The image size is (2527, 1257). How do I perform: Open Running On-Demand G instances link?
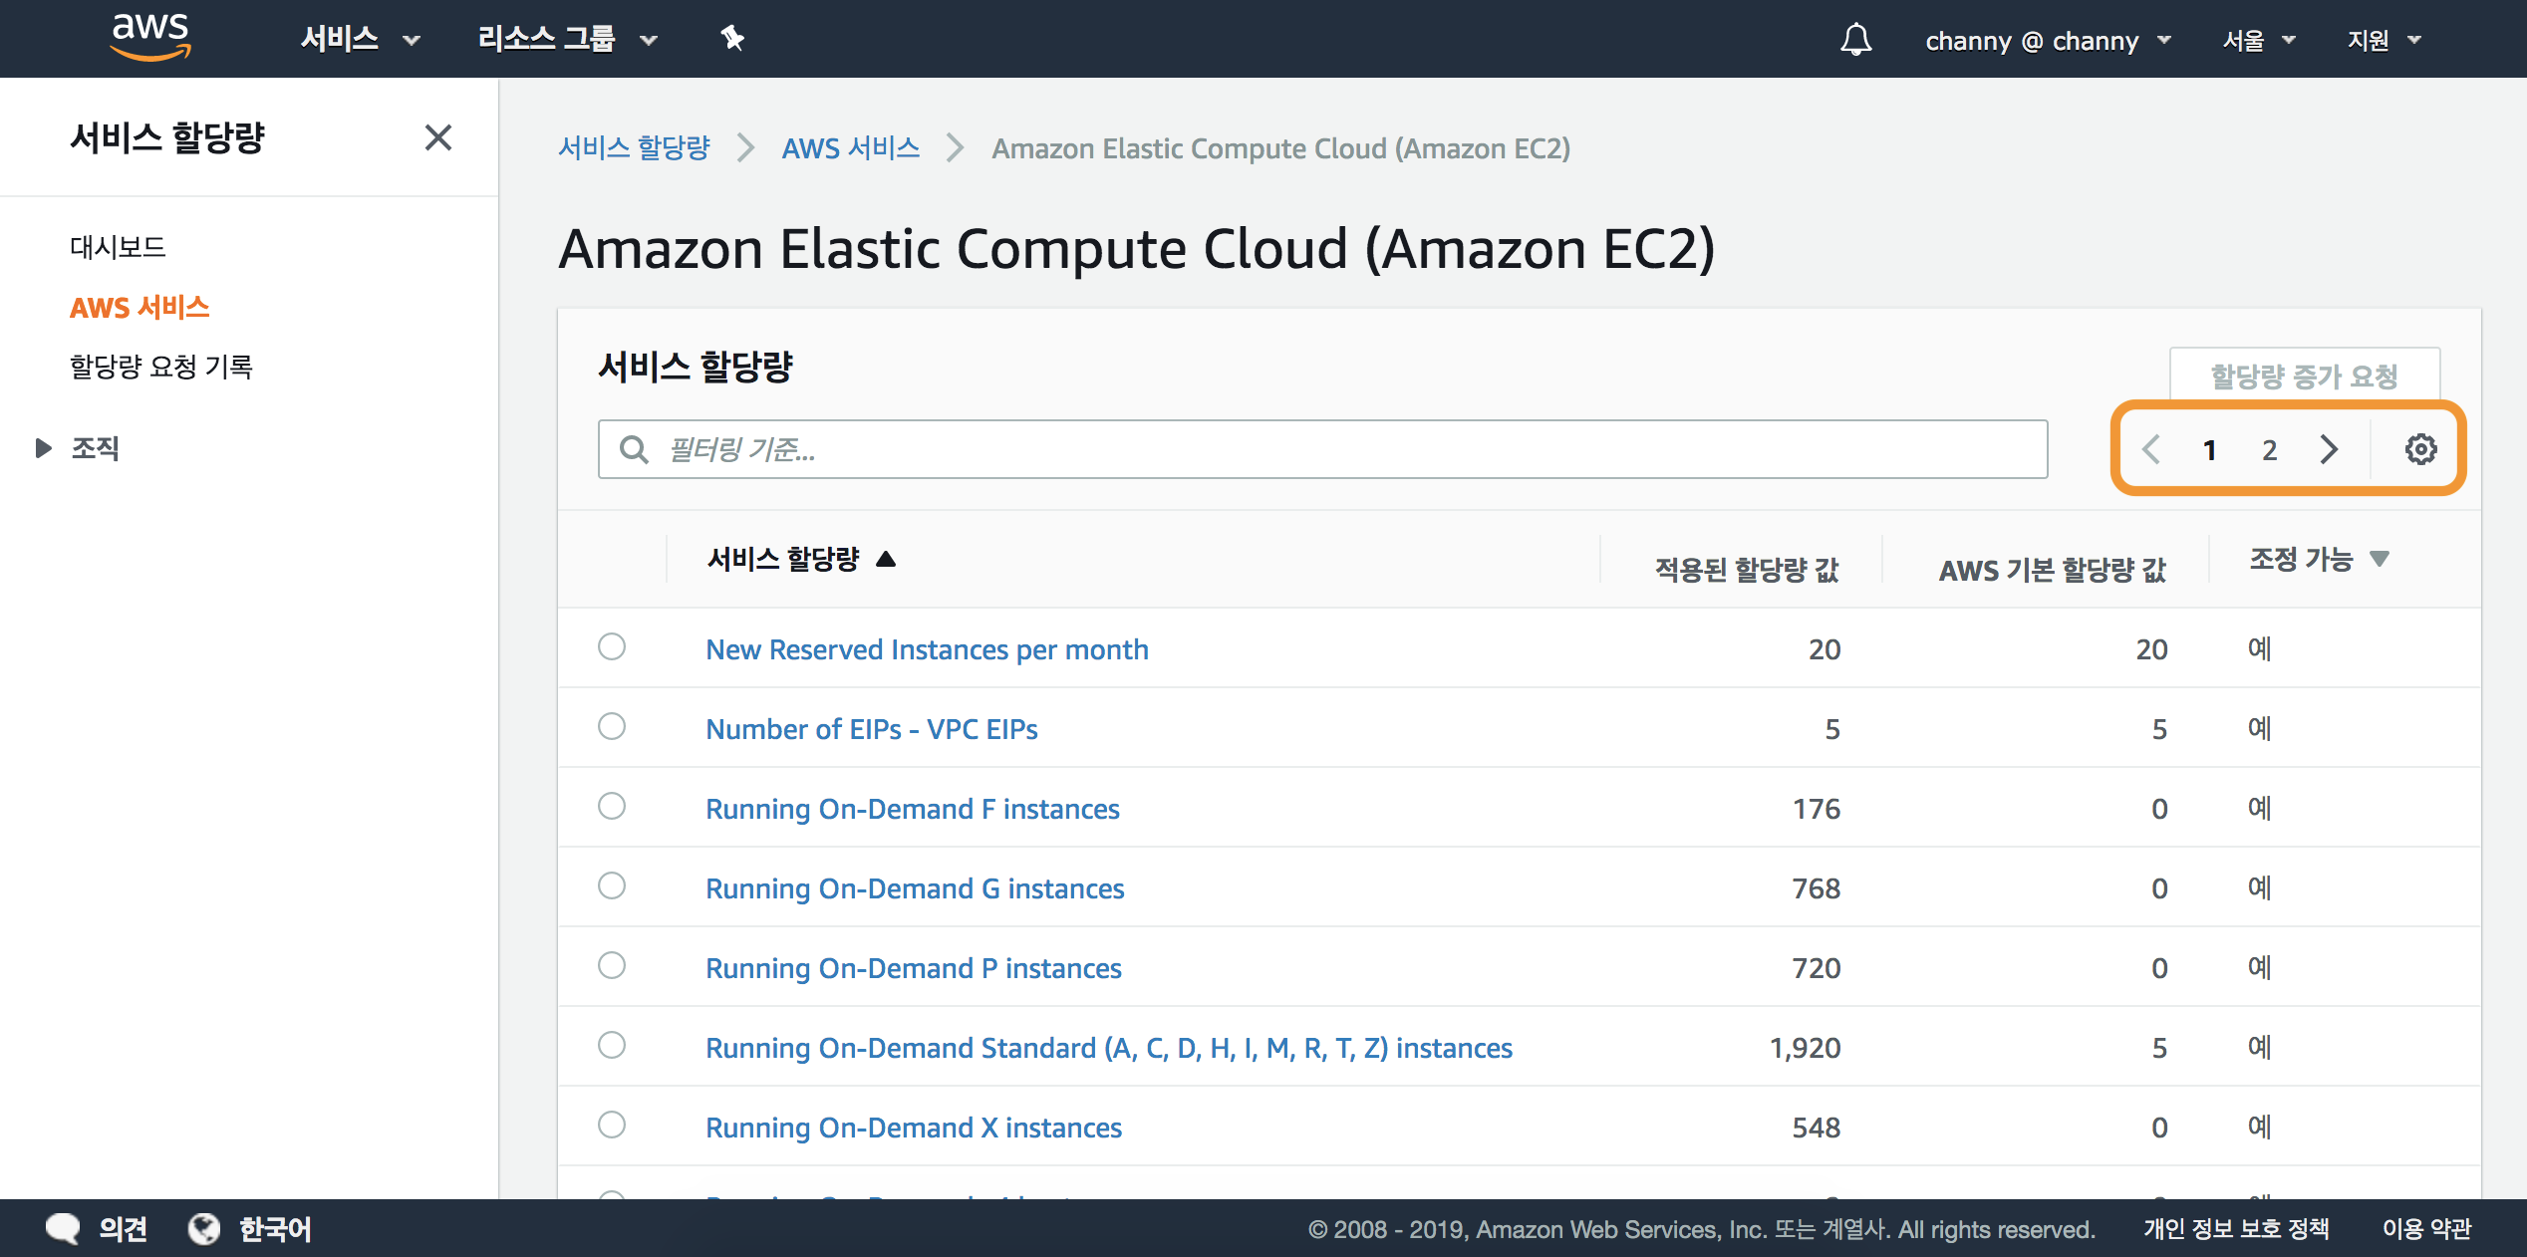point(915,888)
